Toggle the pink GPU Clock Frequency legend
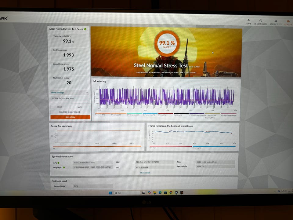The width and height of the screenshot is (293, 220). point(229,114)
